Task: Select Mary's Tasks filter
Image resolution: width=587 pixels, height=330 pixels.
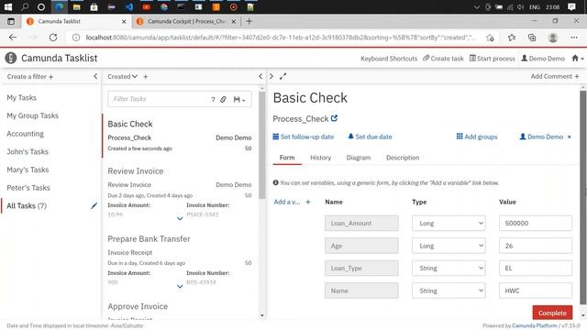Action: point(28,170)
